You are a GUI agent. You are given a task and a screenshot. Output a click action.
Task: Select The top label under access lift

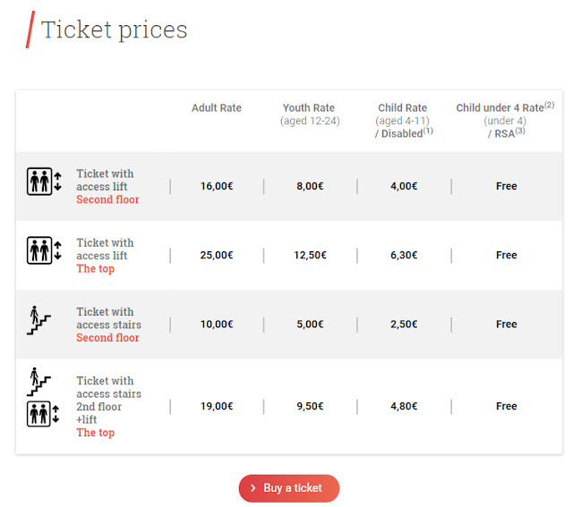pyautogui.click(x=96, y=269)
